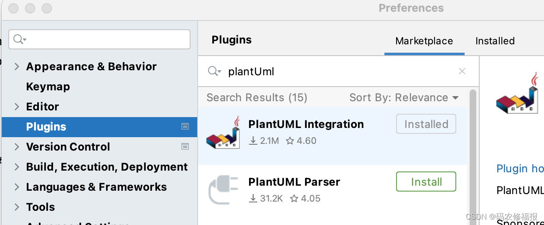This screenshot has width=544, height=225.
Task: Click the PlantUML Parser plug icon
Action: [223, 191]
